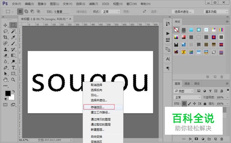Click the background white color swatch
This screenshot has width=231, height=143.
pyautogui.click(x=12, y=98)
